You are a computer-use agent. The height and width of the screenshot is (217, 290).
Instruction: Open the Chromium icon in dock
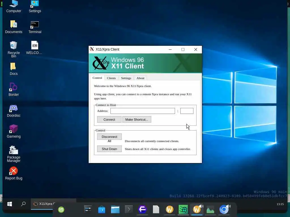click(x=224, y=209)
